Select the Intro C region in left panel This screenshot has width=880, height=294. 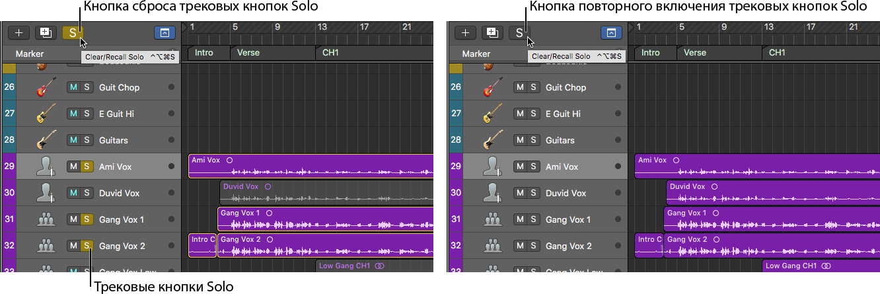coord(202,246)
